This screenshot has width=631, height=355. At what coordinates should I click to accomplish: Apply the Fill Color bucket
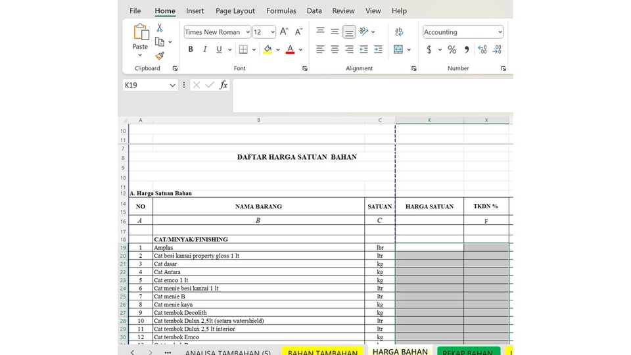coord(268,49)
